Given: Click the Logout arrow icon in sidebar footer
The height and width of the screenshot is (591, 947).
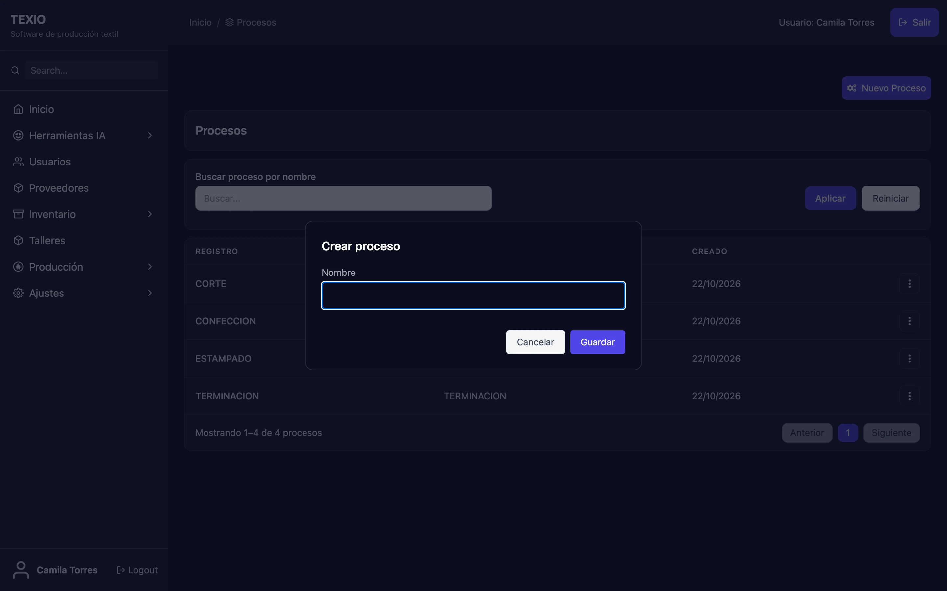Looking at the screenshot, I should point(121,570).
